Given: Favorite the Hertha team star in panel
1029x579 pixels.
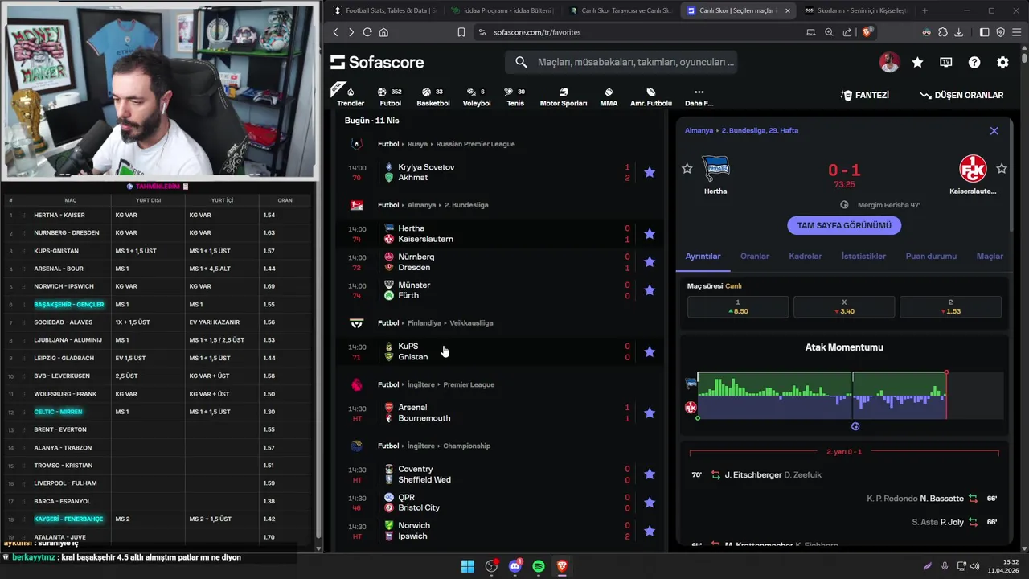Looking at the screenshot, I should 687,168.
